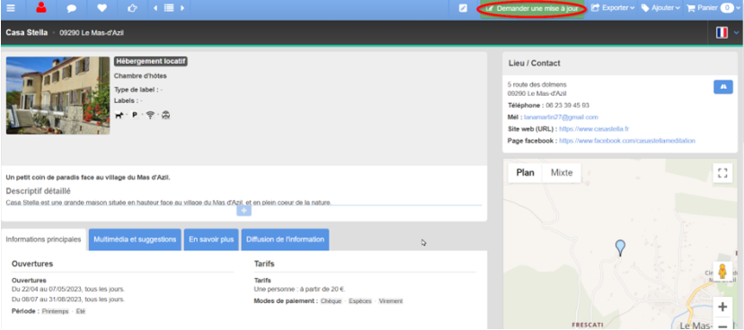Switch to Multimédia et suggestions tab

click(135, 239)
